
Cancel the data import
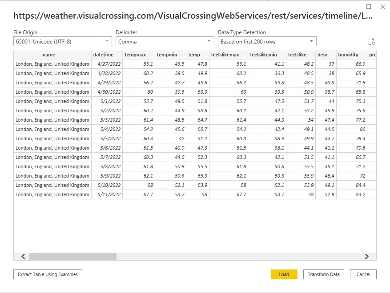(363, 274)
